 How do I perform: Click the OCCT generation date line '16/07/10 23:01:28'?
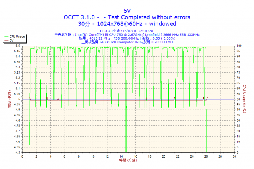[127, 31]
